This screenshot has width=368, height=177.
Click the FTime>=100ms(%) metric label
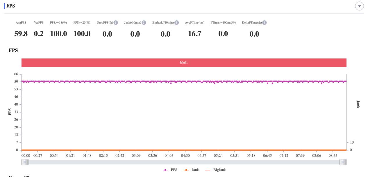[x=223, y=23]
